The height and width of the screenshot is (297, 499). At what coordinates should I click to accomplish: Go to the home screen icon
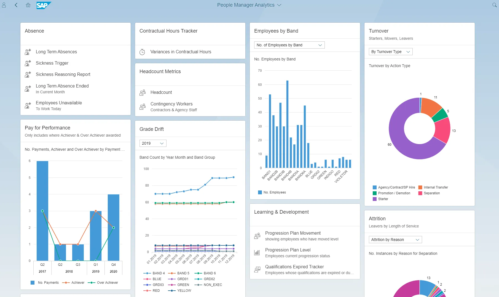tap(28, 5)
